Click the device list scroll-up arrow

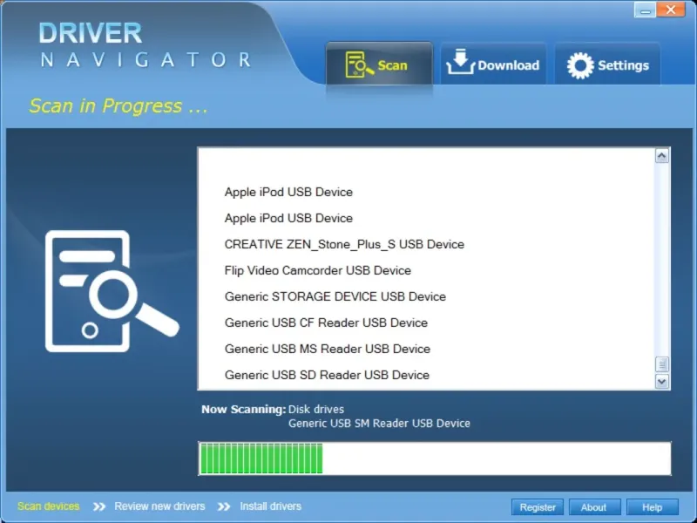point(662,156)
